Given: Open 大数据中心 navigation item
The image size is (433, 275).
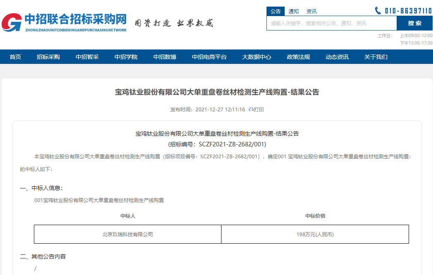Looking at the screenshot, I should (257, 57).
